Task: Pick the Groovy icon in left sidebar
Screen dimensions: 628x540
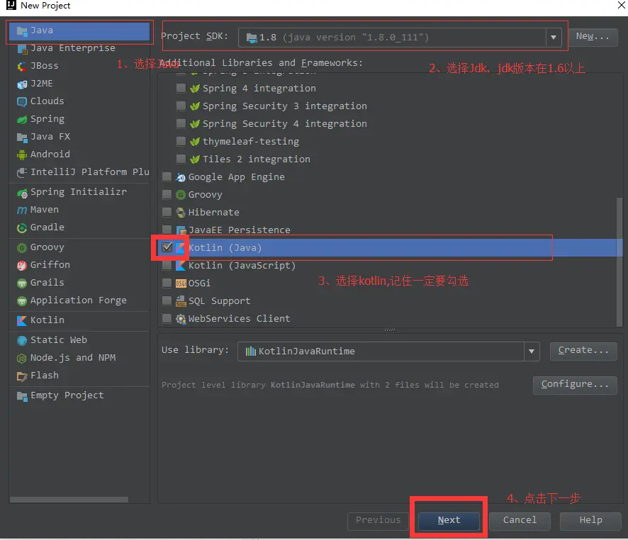Action: (22, 247)
